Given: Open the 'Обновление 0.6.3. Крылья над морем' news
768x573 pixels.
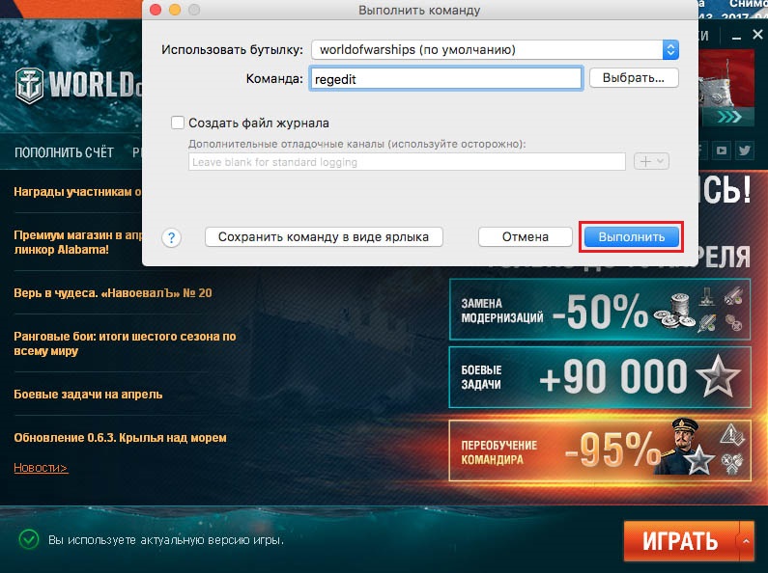Looking at the screenshot, I should point(120,438).
